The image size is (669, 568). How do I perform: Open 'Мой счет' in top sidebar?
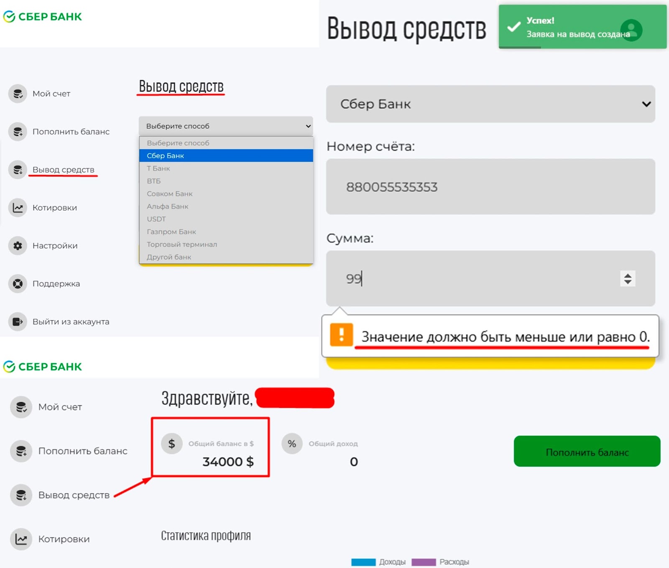tap(51, 94)
